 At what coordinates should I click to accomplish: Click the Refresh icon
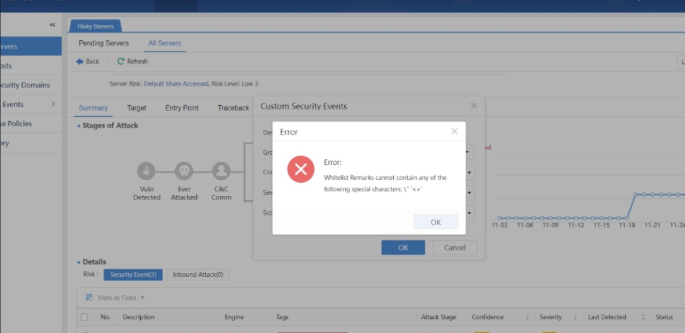click(x=121, y=61)
